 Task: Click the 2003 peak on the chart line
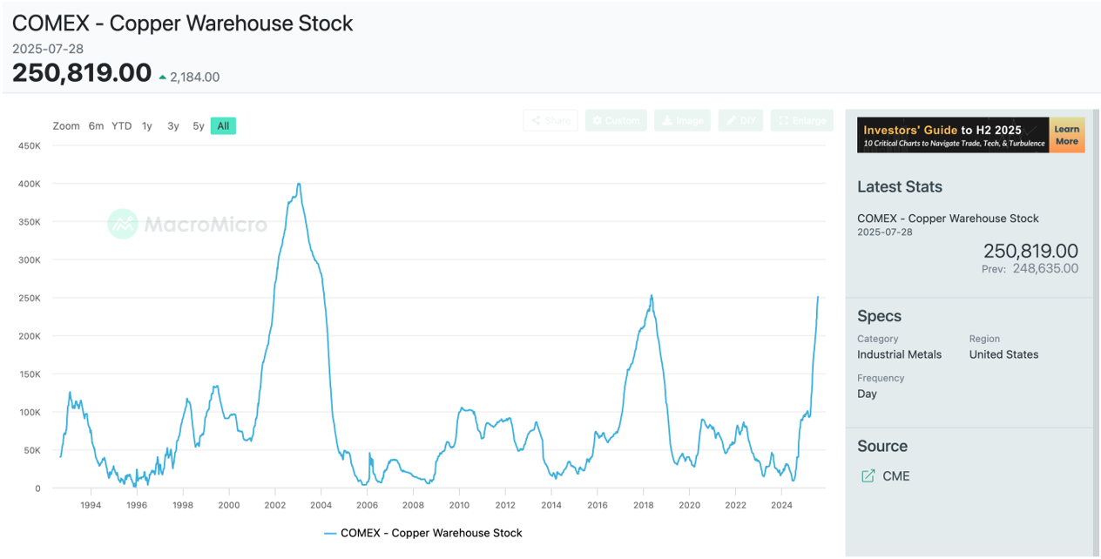[x=299, y=184]
